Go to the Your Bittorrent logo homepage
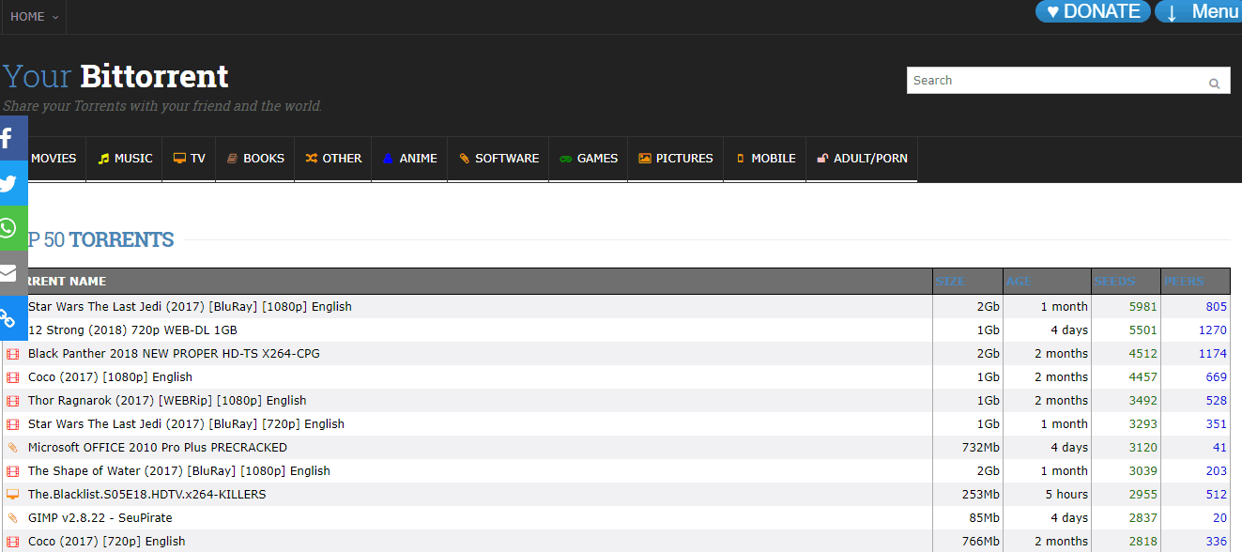Viewport: 1242px width, 552px height. tap(115, 76)
